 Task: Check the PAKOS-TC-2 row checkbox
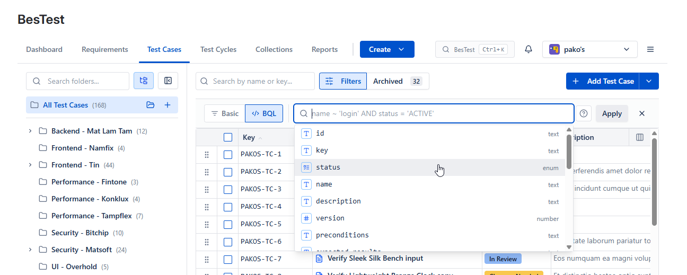[228, 172]
